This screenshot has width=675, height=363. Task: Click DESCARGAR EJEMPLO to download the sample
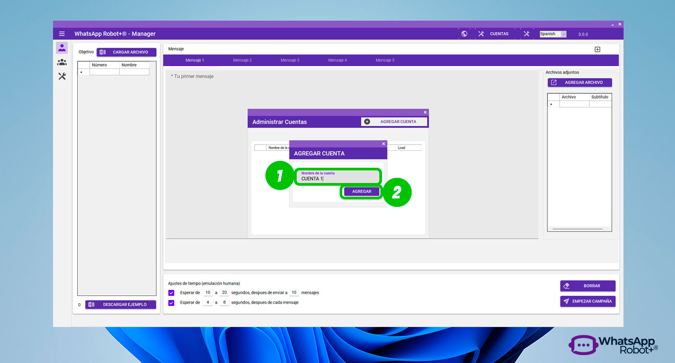click(x=121, y=305)
